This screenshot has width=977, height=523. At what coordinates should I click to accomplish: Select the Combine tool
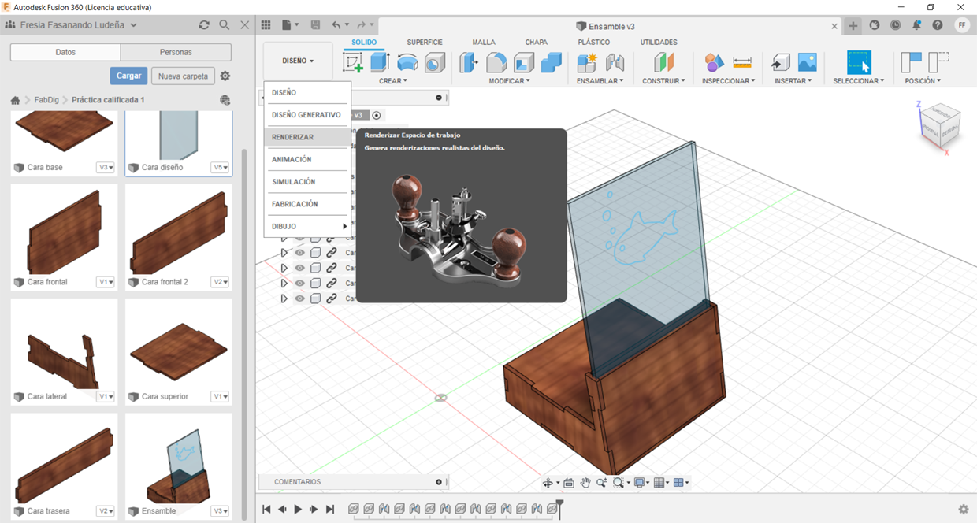click(x=552, y=62)
